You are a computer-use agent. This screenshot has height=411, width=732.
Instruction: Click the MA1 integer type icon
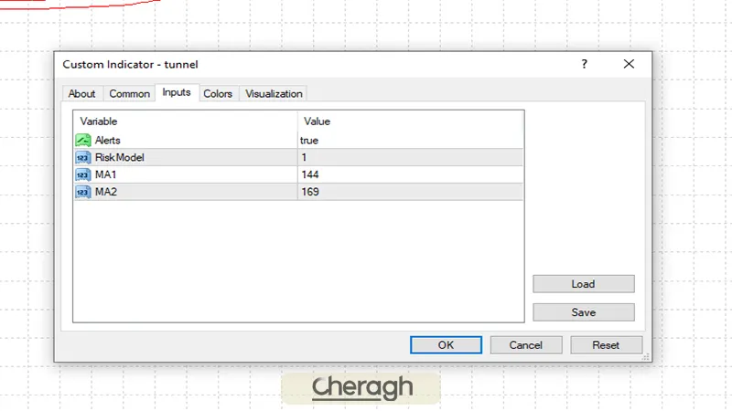(82, 174)
